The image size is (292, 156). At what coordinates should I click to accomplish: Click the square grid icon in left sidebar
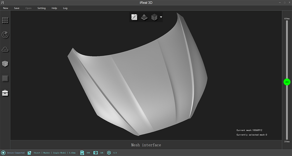tap(5, 78)
